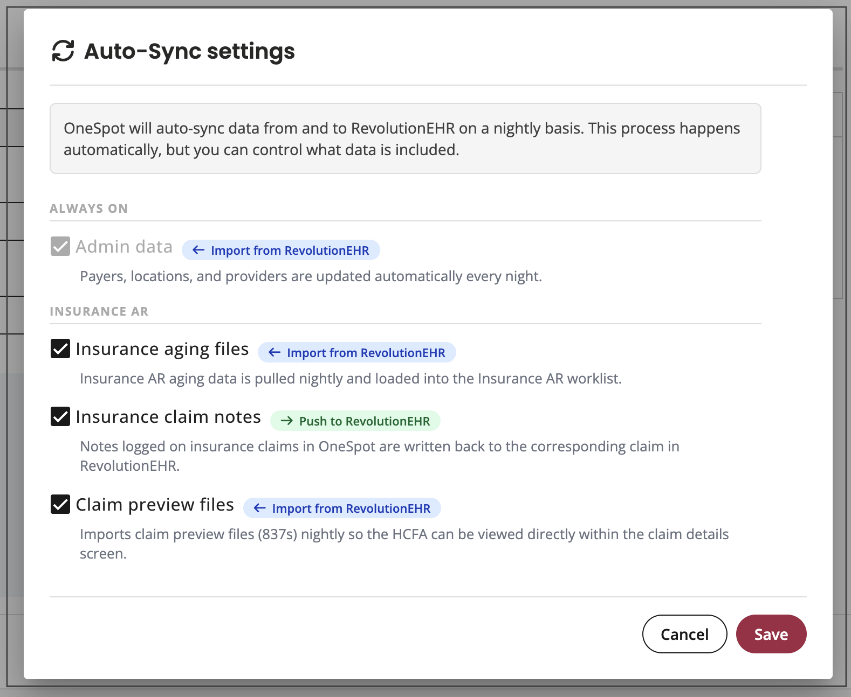The image size is (851, 697).
Task: Cancel the Auto-Sync settings dialog
Action: [685, 634]
